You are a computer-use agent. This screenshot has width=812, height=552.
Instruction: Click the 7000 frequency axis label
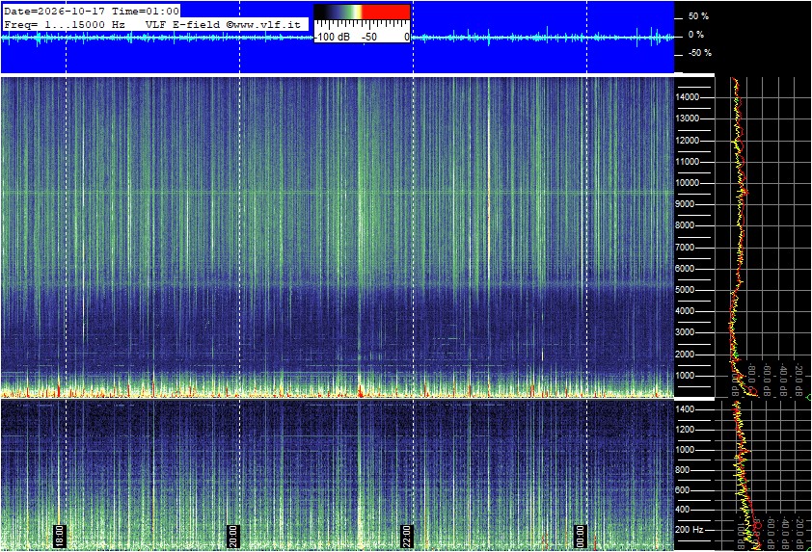click(685, 248)
